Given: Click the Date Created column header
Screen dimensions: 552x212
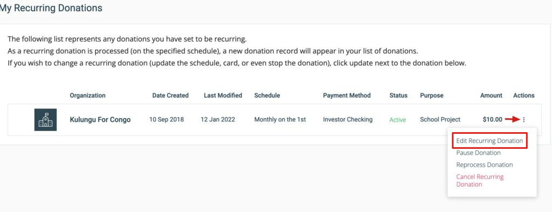Looking at the screenshot, I should pyautogui.click(x=170, y=95).
